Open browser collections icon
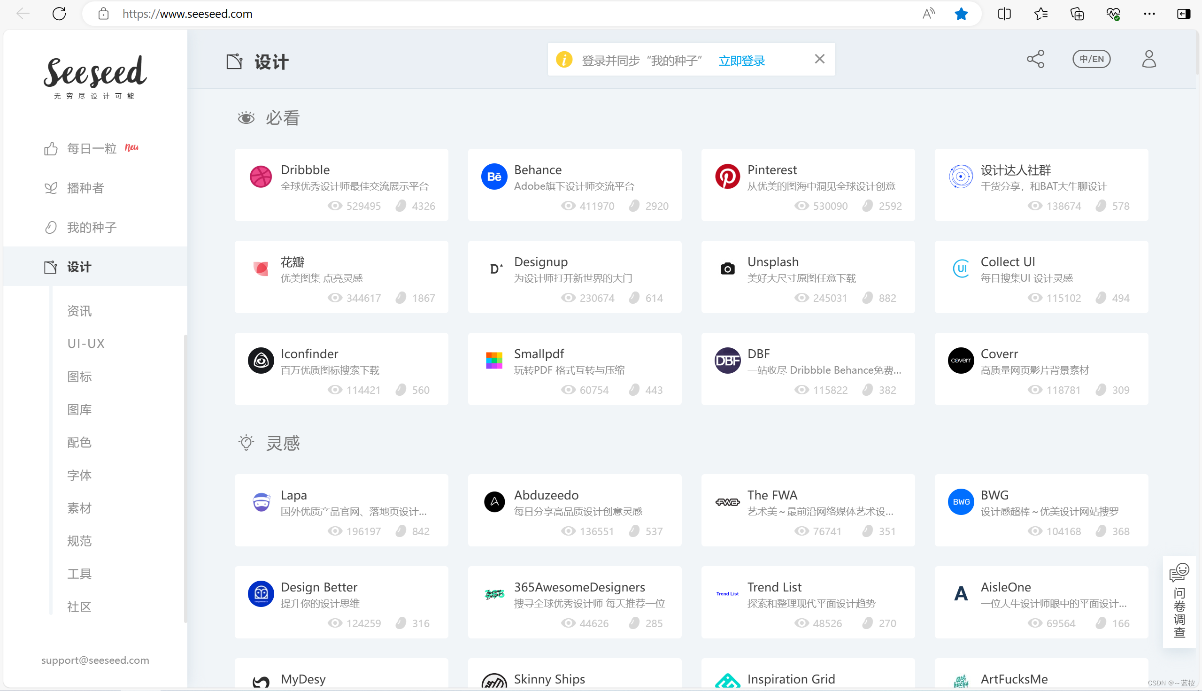This screenshot has width=1202, height=691. [x=1077, y=14]
